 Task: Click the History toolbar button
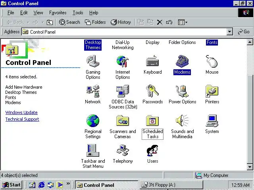[x=121, y=22]
